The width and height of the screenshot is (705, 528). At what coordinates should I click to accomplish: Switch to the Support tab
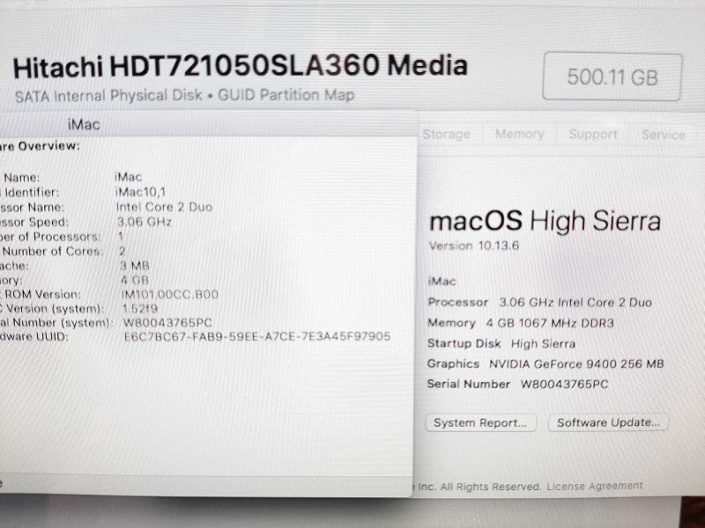click(x=593, y=135)
